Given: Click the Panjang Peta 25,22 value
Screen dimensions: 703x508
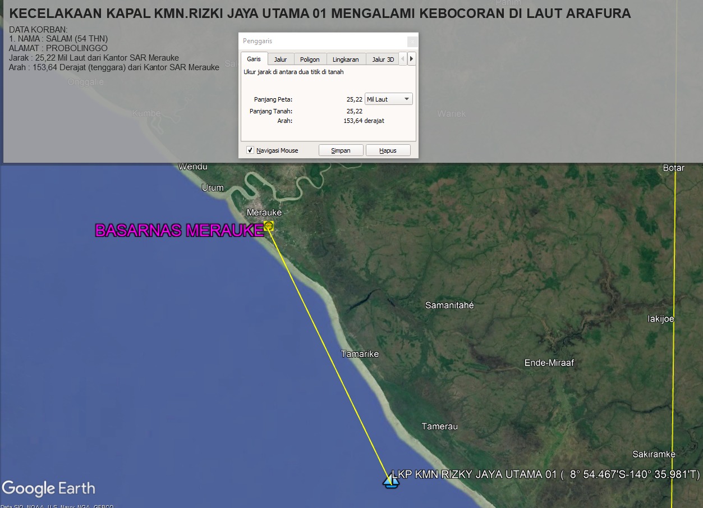Looking at the screenshot, I should [355, 99].
